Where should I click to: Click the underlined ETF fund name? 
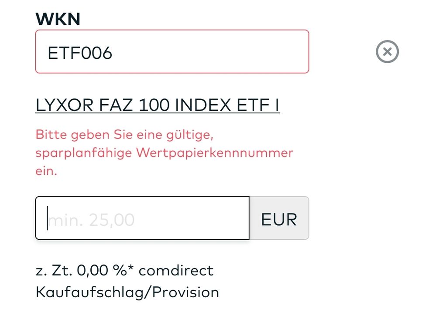click(157, 105)
